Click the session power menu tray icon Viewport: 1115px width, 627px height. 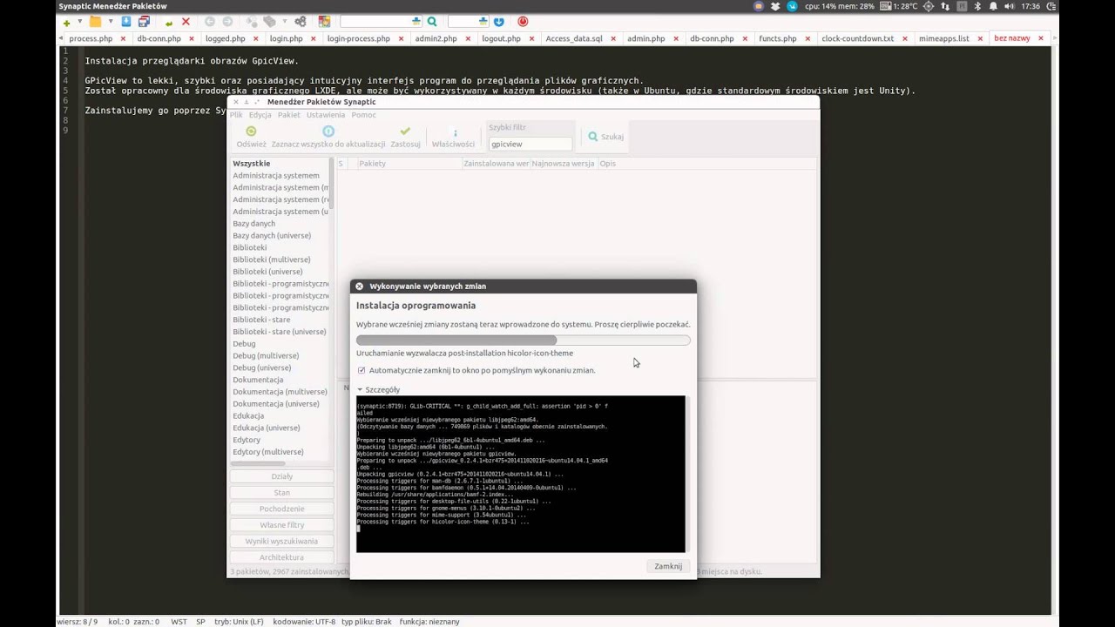tap(1051, 6)
